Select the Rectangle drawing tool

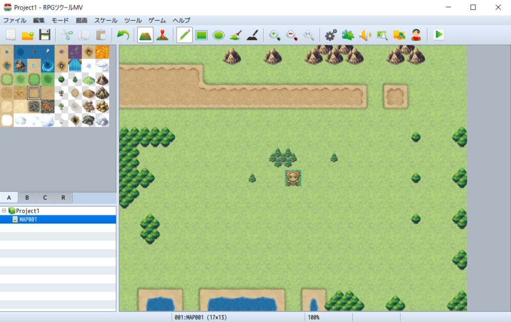(x=202, y=35)
